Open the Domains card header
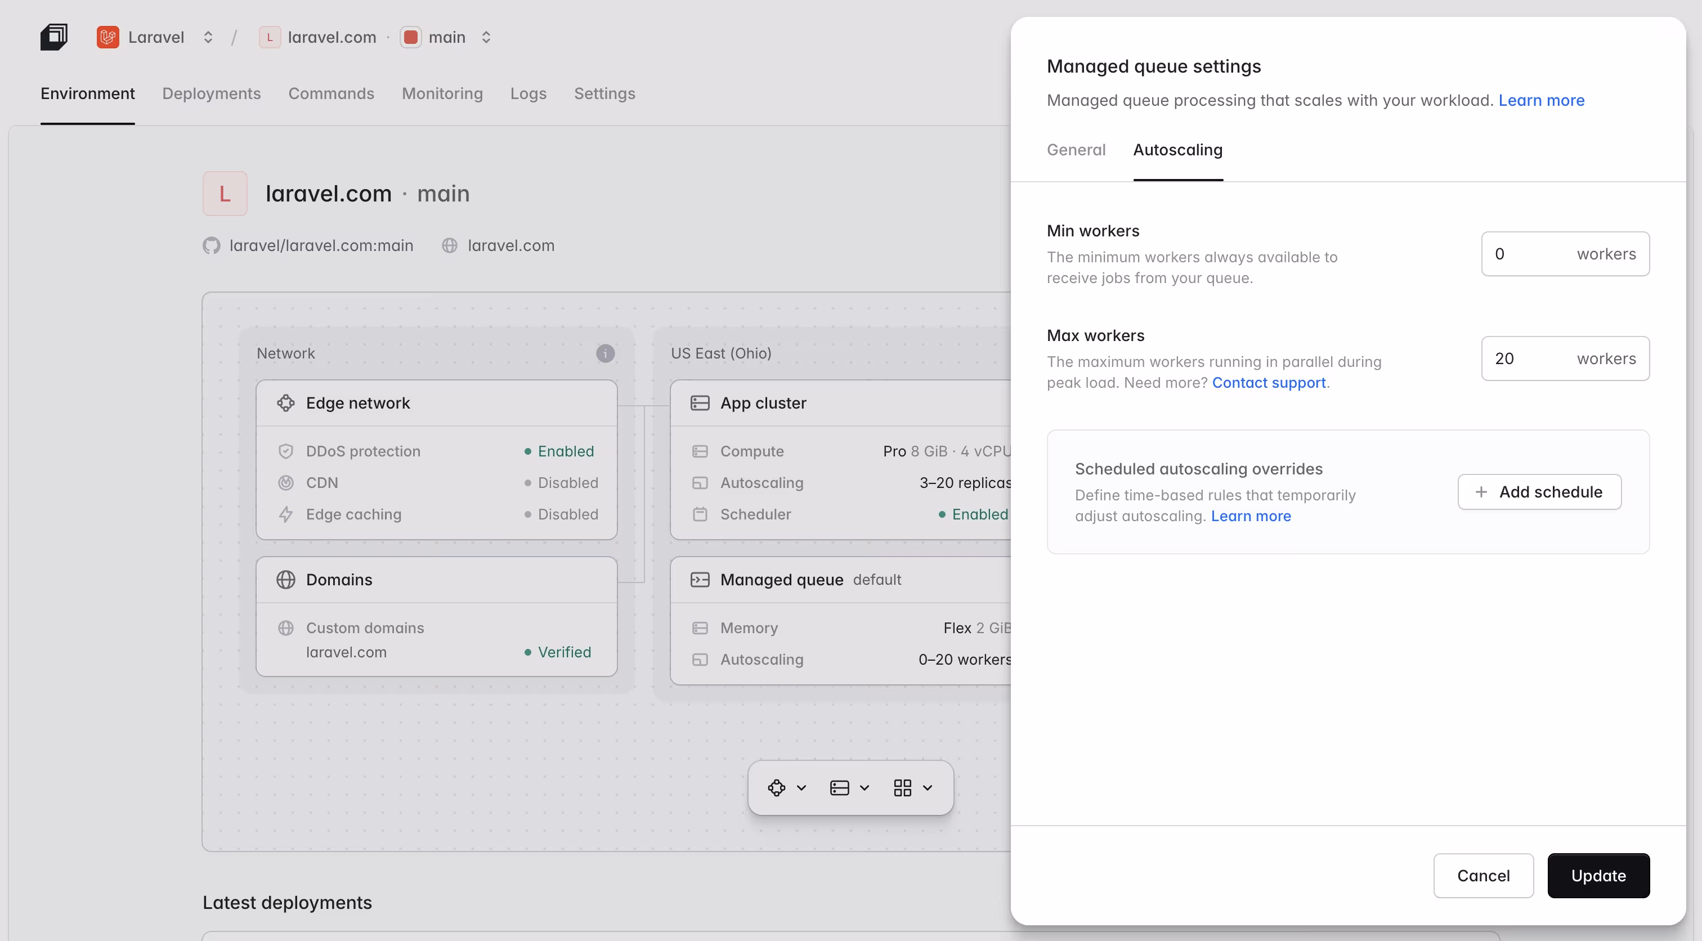The height and width of the screenshot is (941, 1702). 437,580
